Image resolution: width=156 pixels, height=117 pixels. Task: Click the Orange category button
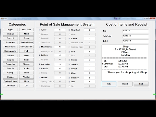(10, 34)
